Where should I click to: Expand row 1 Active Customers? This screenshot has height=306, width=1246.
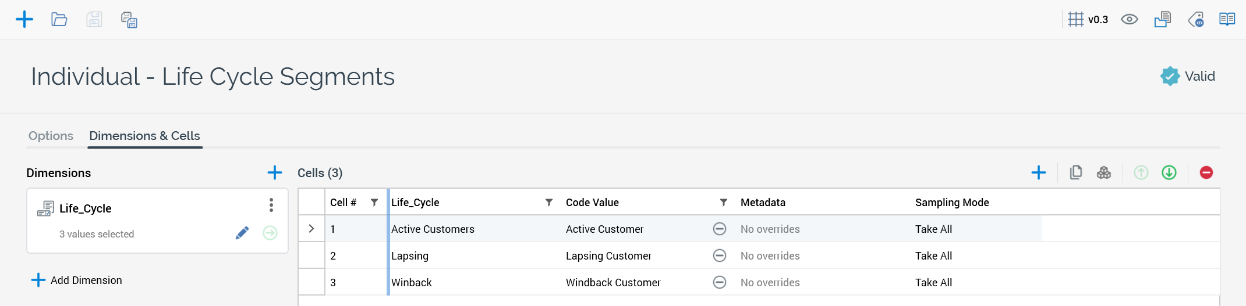click(311, 229)
